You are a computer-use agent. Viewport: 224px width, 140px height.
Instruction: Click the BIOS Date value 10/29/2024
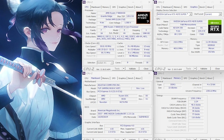(x=110, y=117)
